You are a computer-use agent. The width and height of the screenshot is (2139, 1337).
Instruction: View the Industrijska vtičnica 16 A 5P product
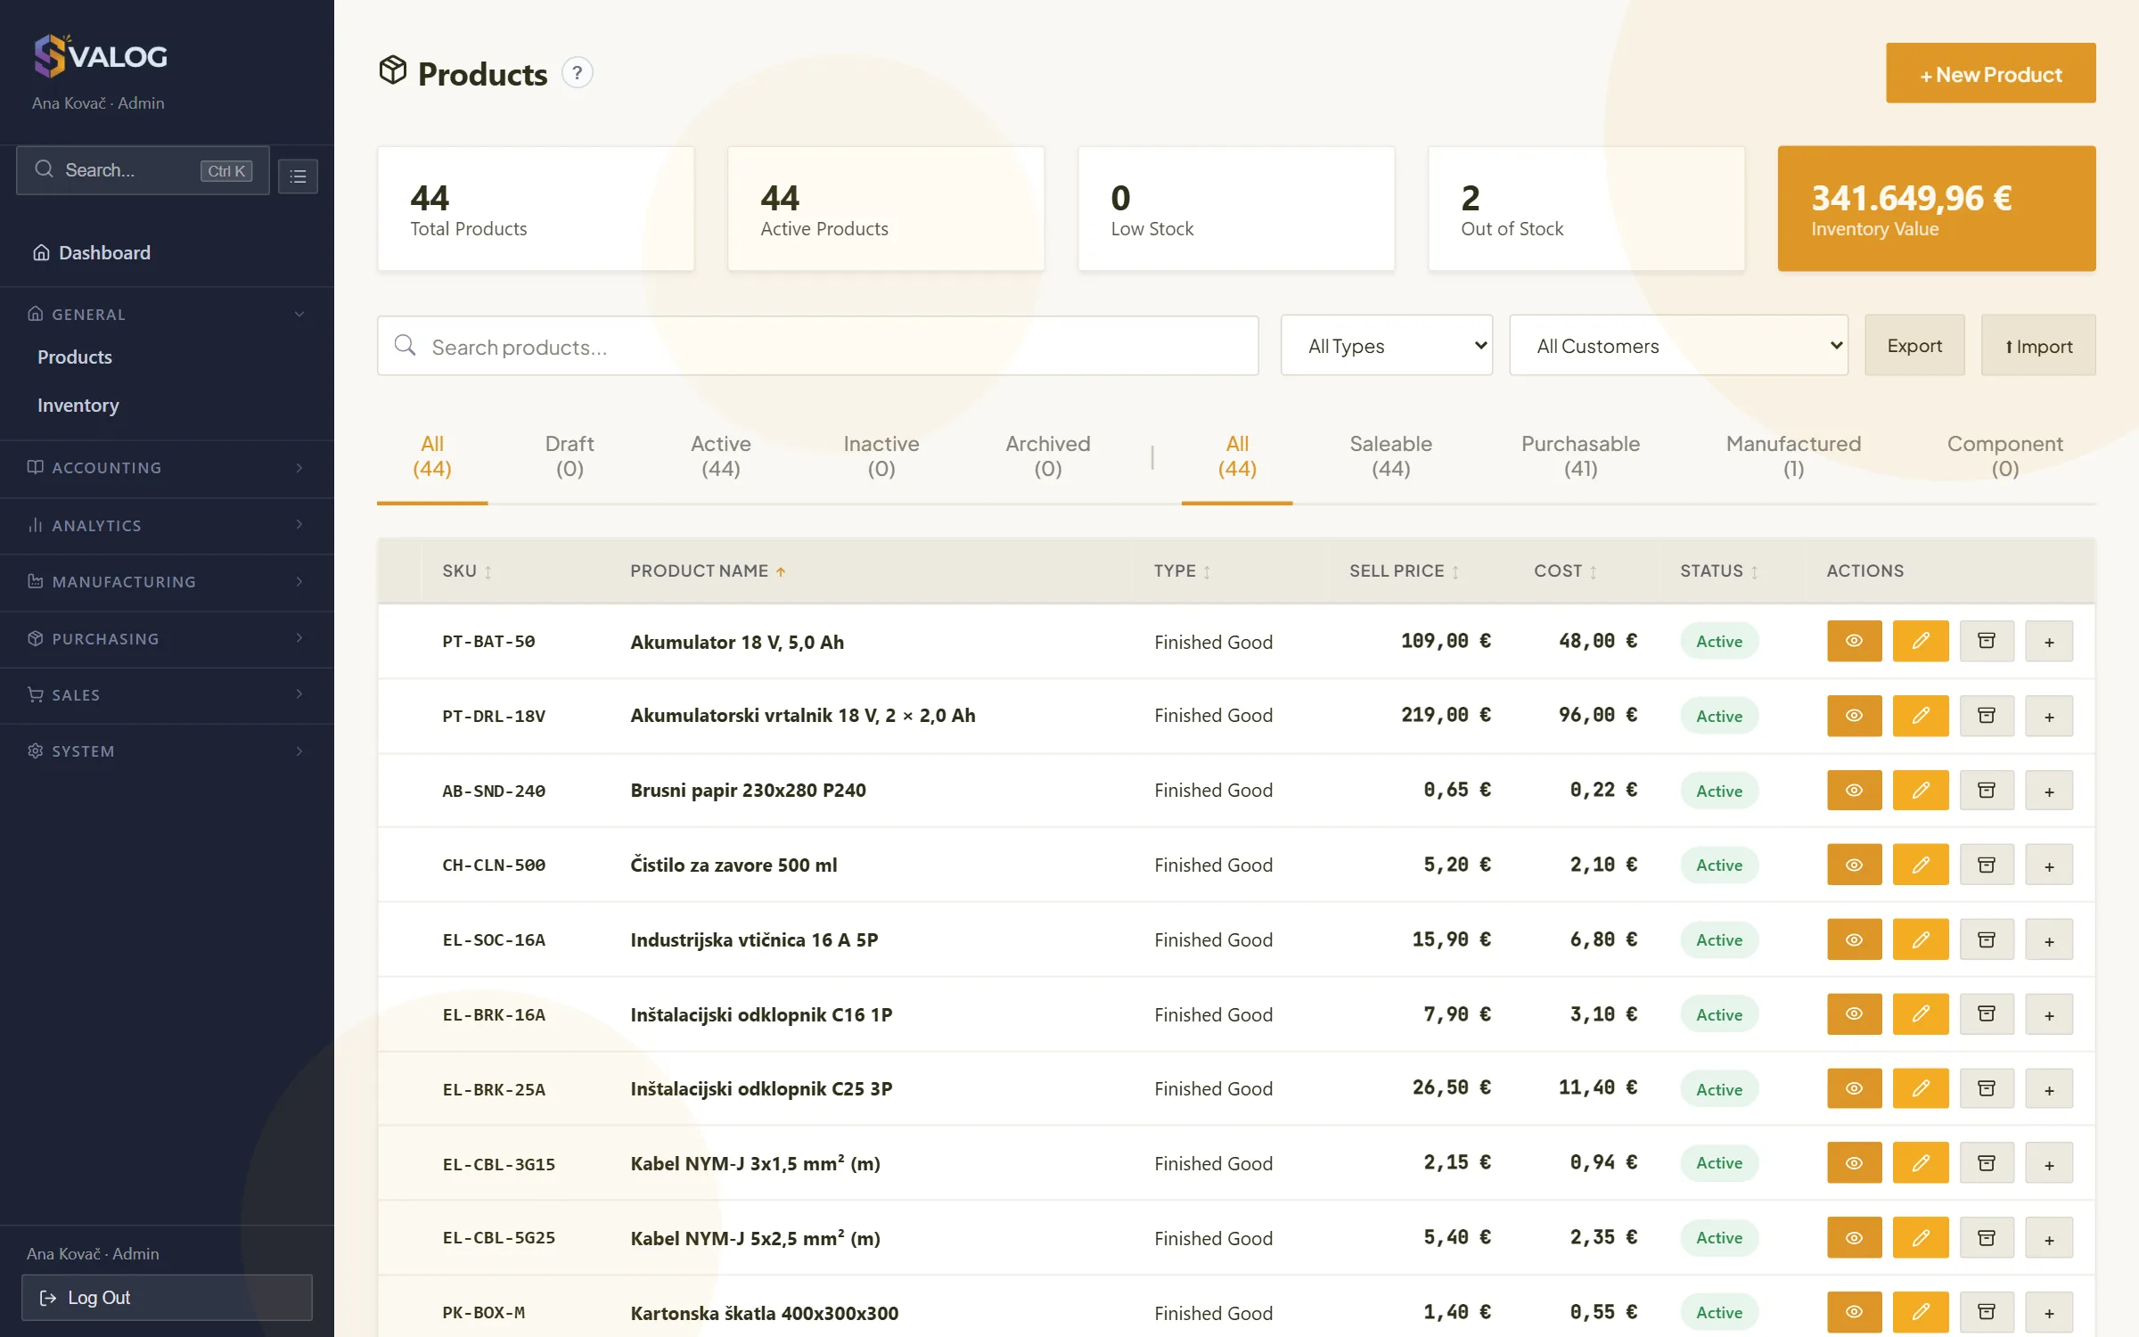[x=1854, y=939]
